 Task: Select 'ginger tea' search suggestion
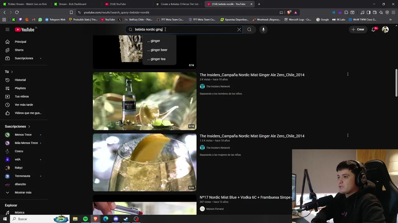[159, 59]
